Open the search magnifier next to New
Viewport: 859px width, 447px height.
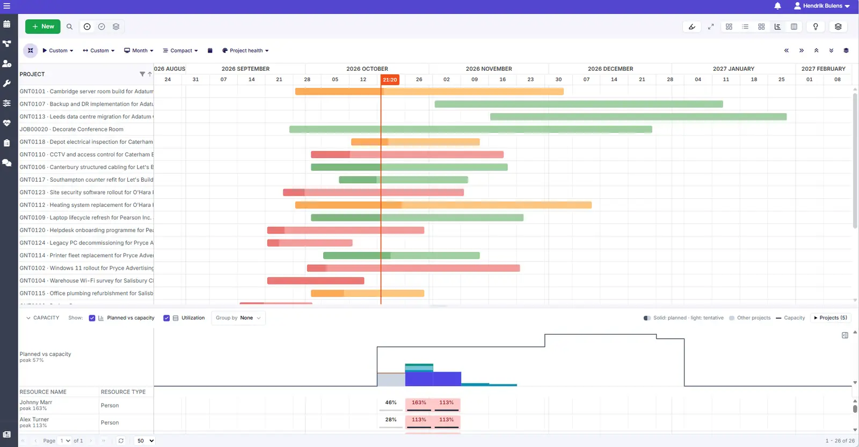point(69,26)
